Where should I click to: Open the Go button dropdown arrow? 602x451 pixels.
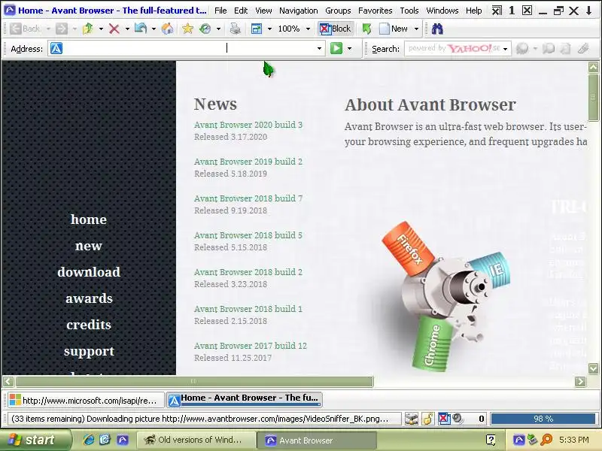pos(349,48)
